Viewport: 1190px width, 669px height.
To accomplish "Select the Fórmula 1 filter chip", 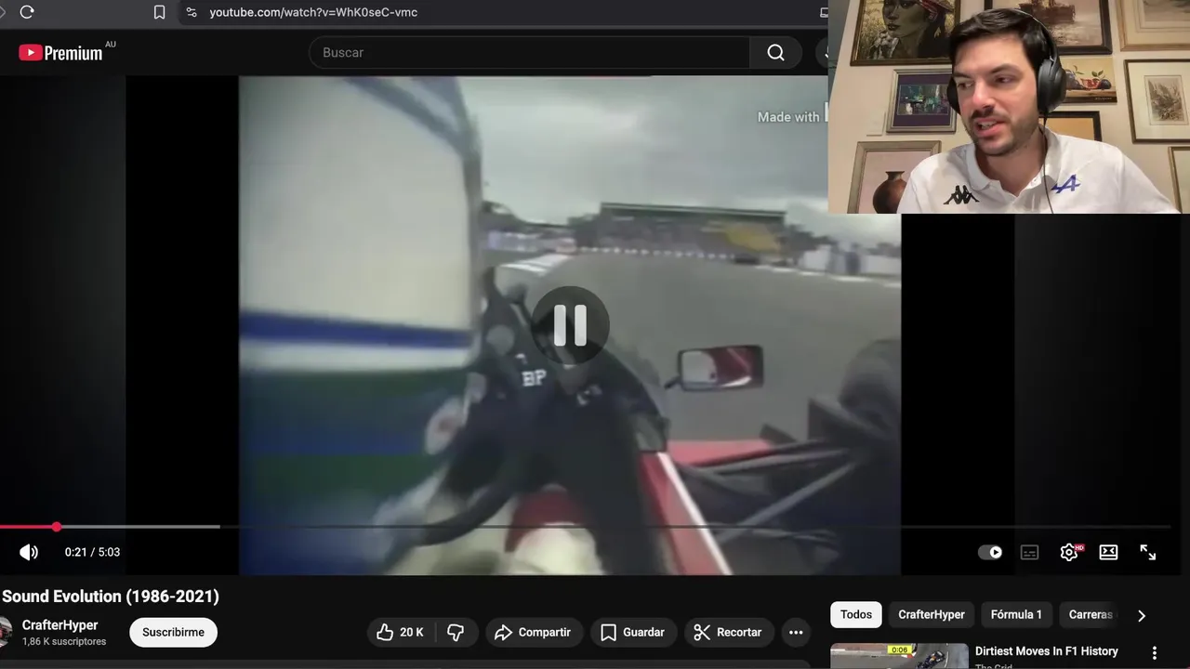I will click(x=1016, y=614).
